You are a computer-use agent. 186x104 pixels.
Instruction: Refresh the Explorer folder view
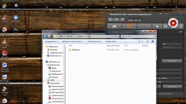point(117,37)
